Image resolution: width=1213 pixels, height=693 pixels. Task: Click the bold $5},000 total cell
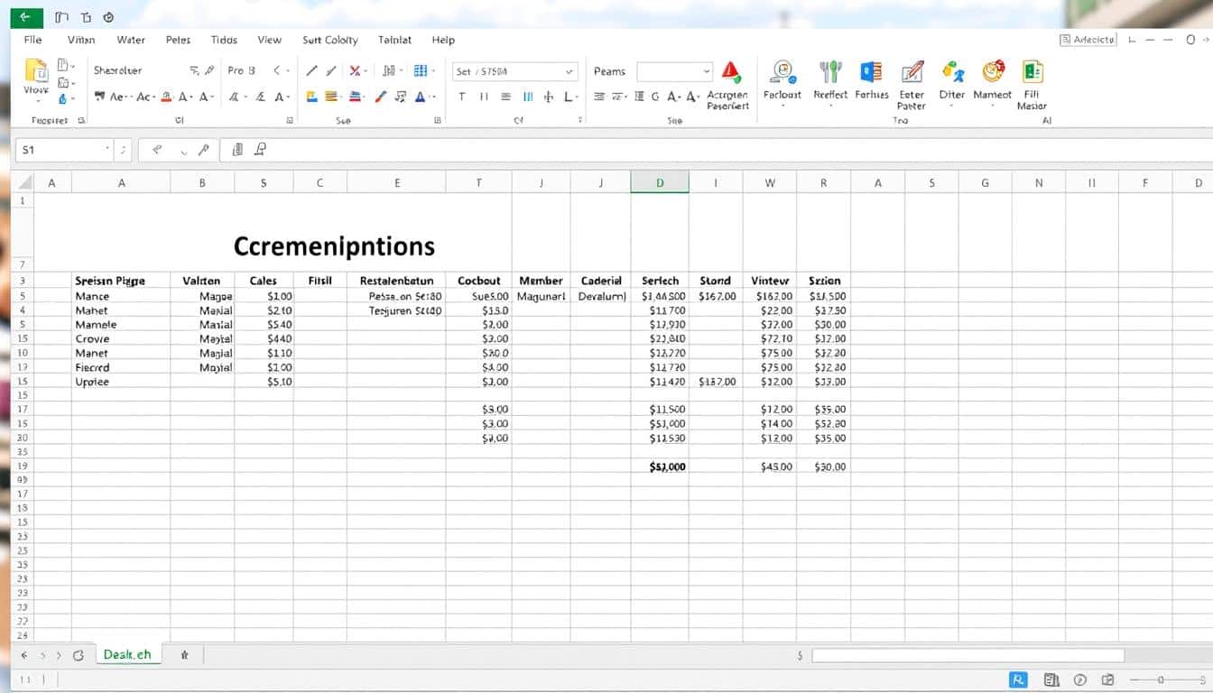pyautogui.click(x=668, y=467)
